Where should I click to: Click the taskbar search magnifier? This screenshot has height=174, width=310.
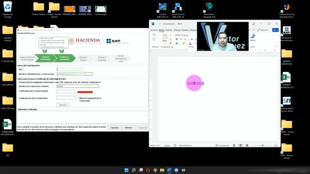point(134,170)
